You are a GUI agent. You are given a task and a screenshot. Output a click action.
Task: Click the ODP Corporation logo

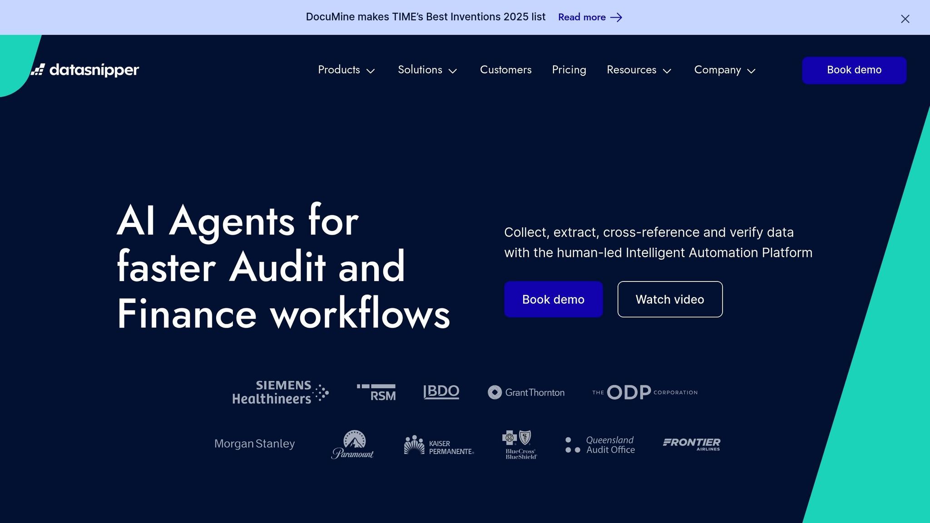click(x=644, y=392)
